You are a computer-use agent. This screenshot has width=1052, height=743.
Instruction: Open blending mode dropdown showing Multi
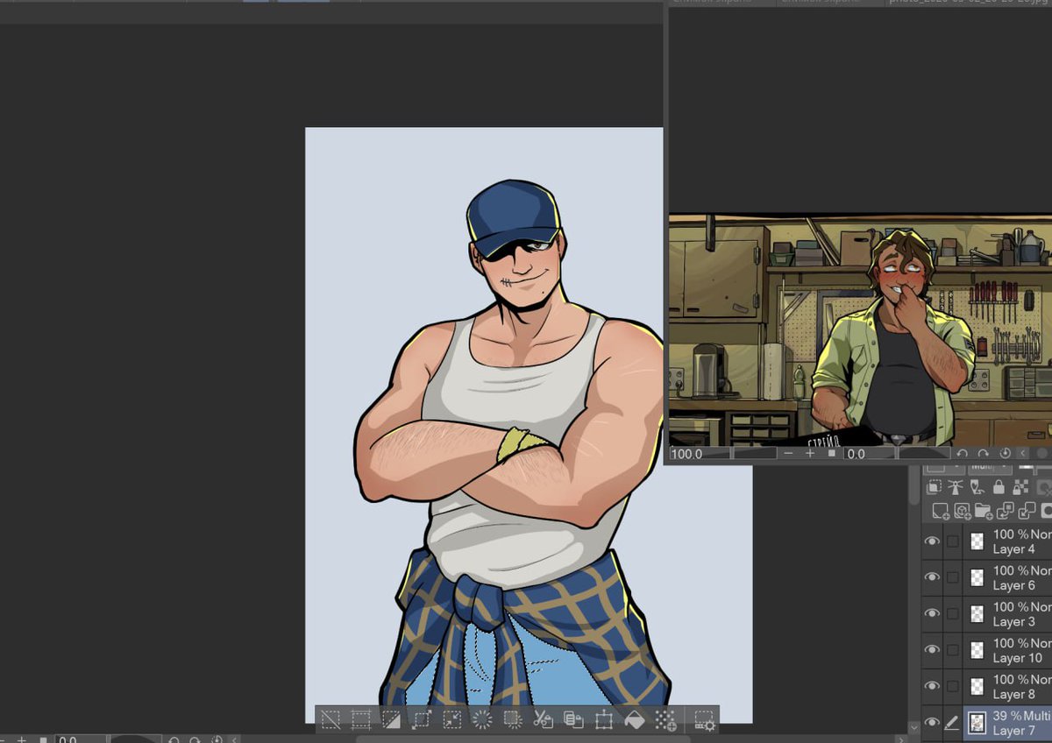pyautogui.click(x=991, y=469)
